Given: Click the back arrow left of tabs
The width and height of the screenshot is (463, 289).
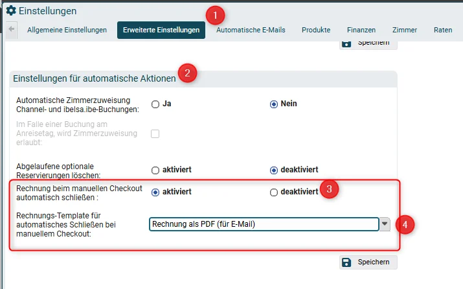Looking at the screenshot, I should [12, 29].
